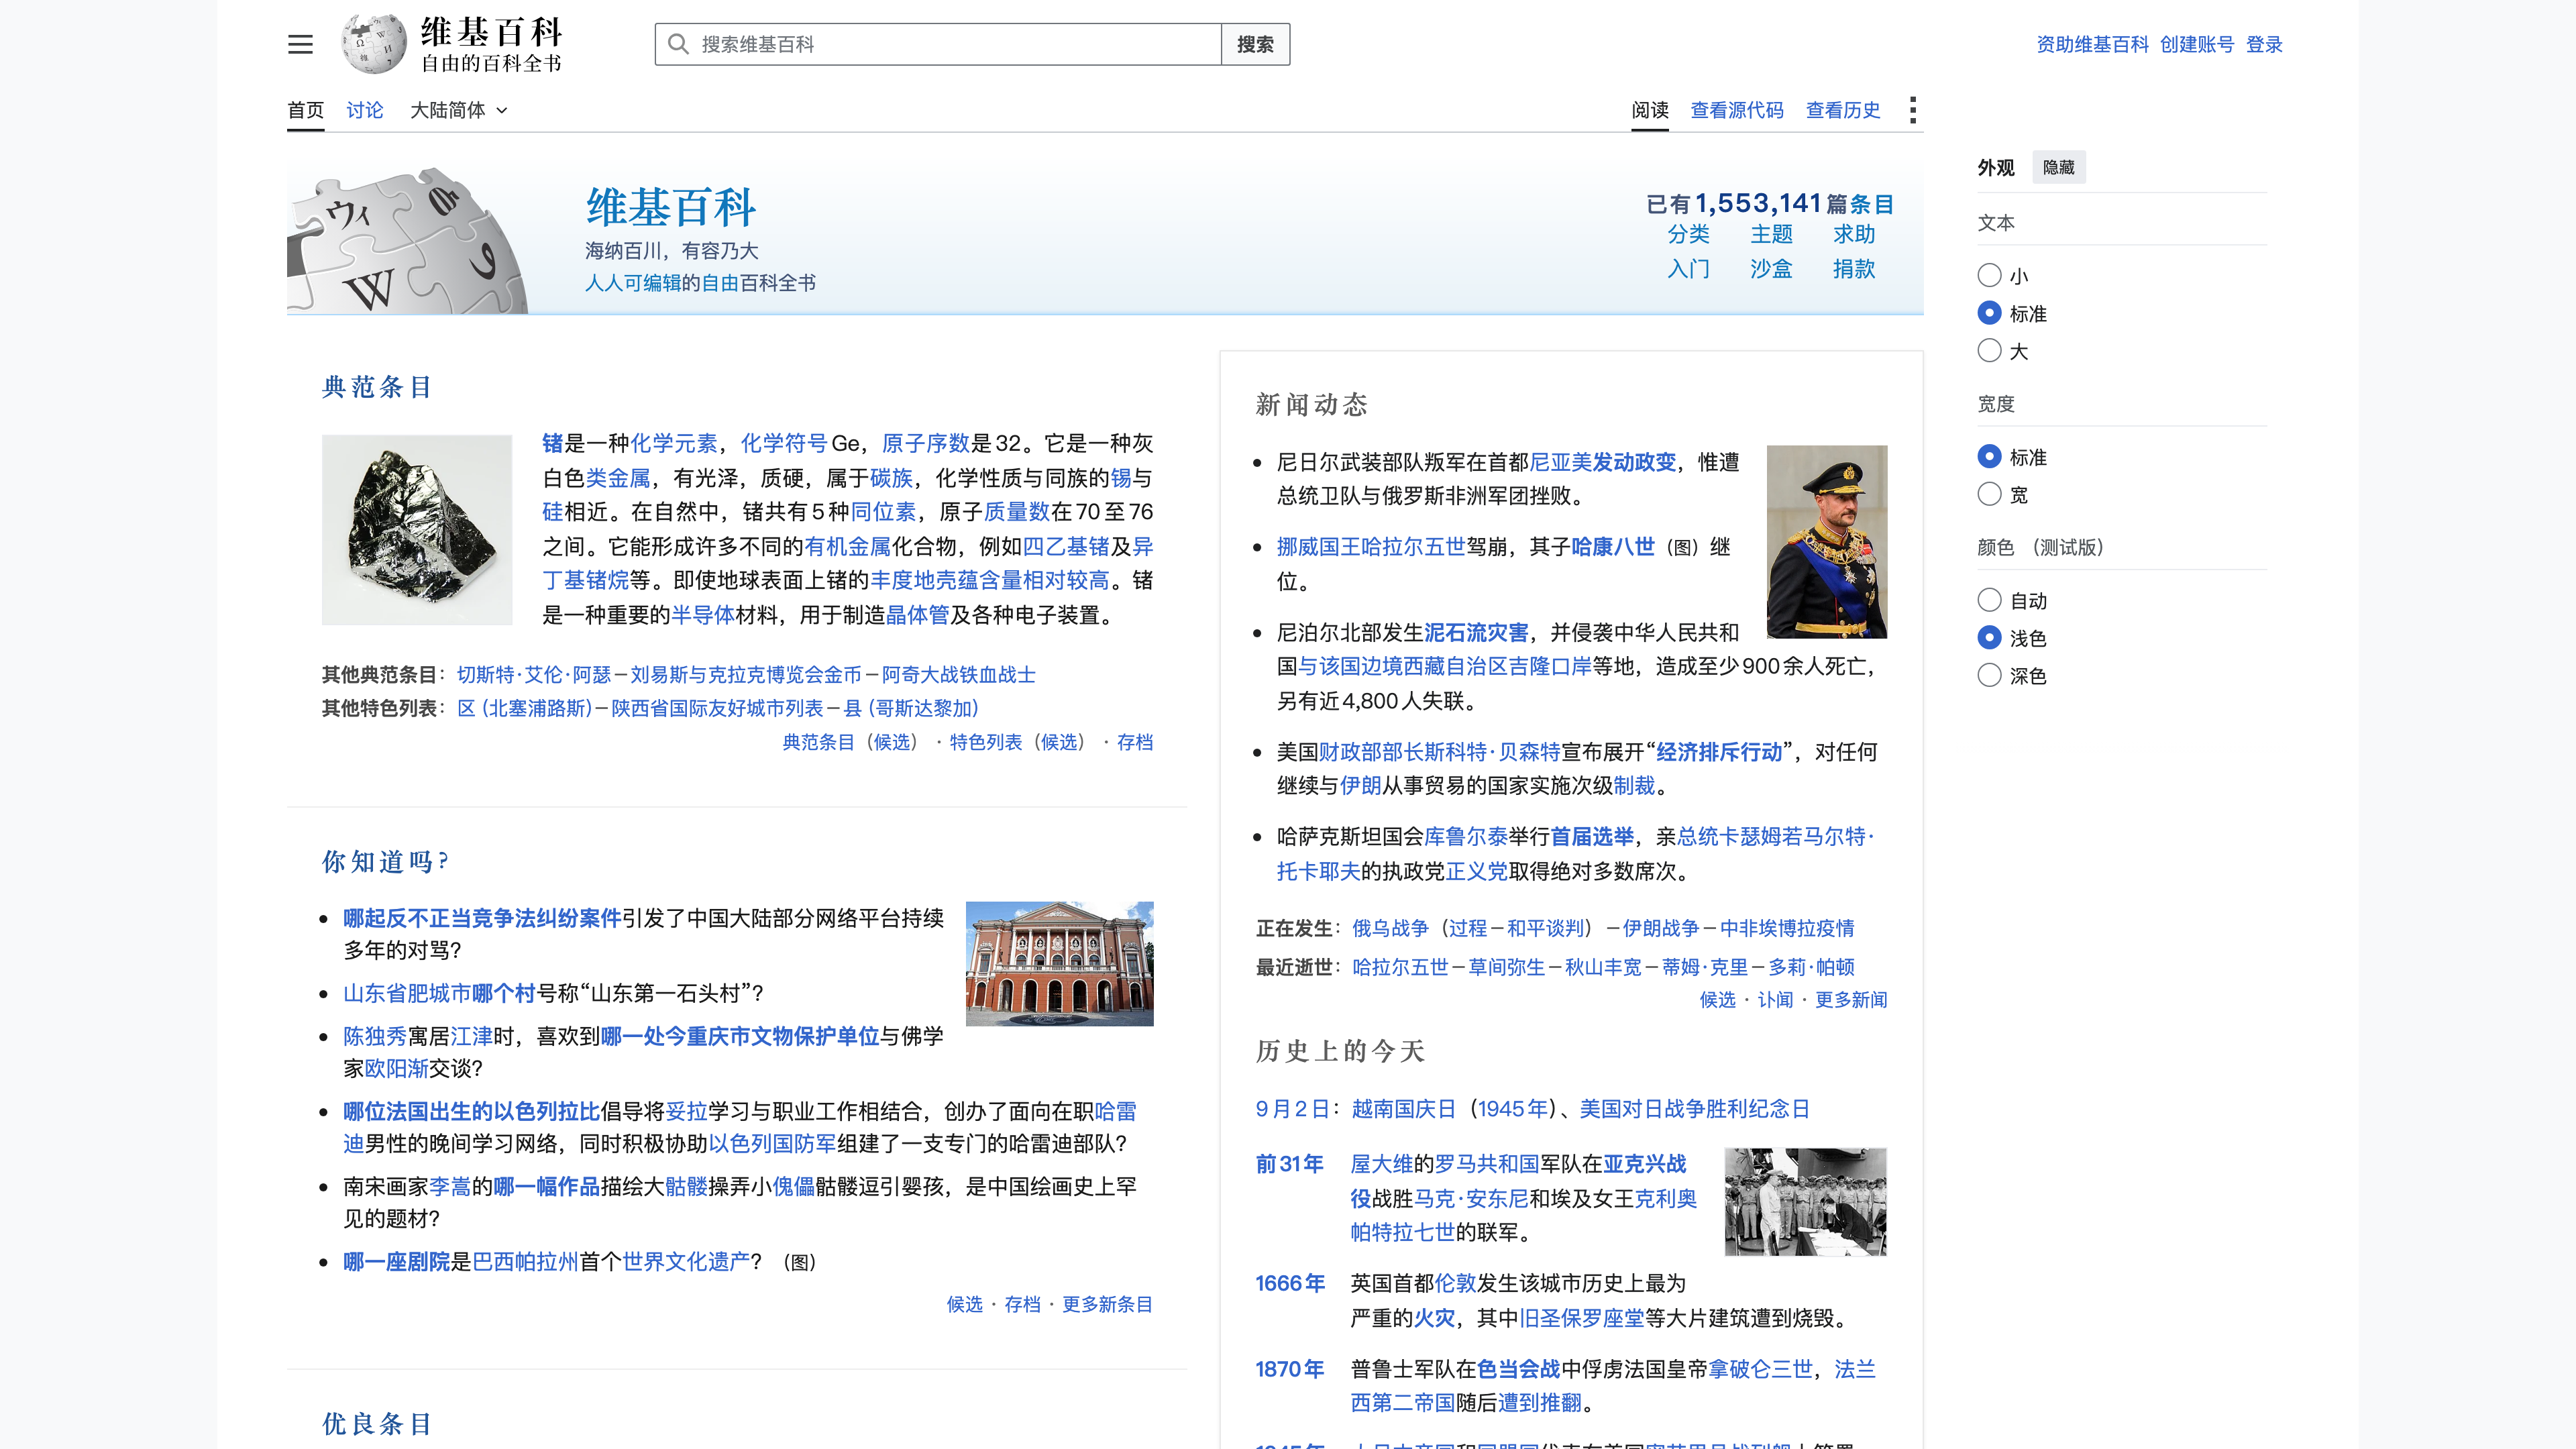
Task: Select color mode 浅色
Action: (1989, 637)
